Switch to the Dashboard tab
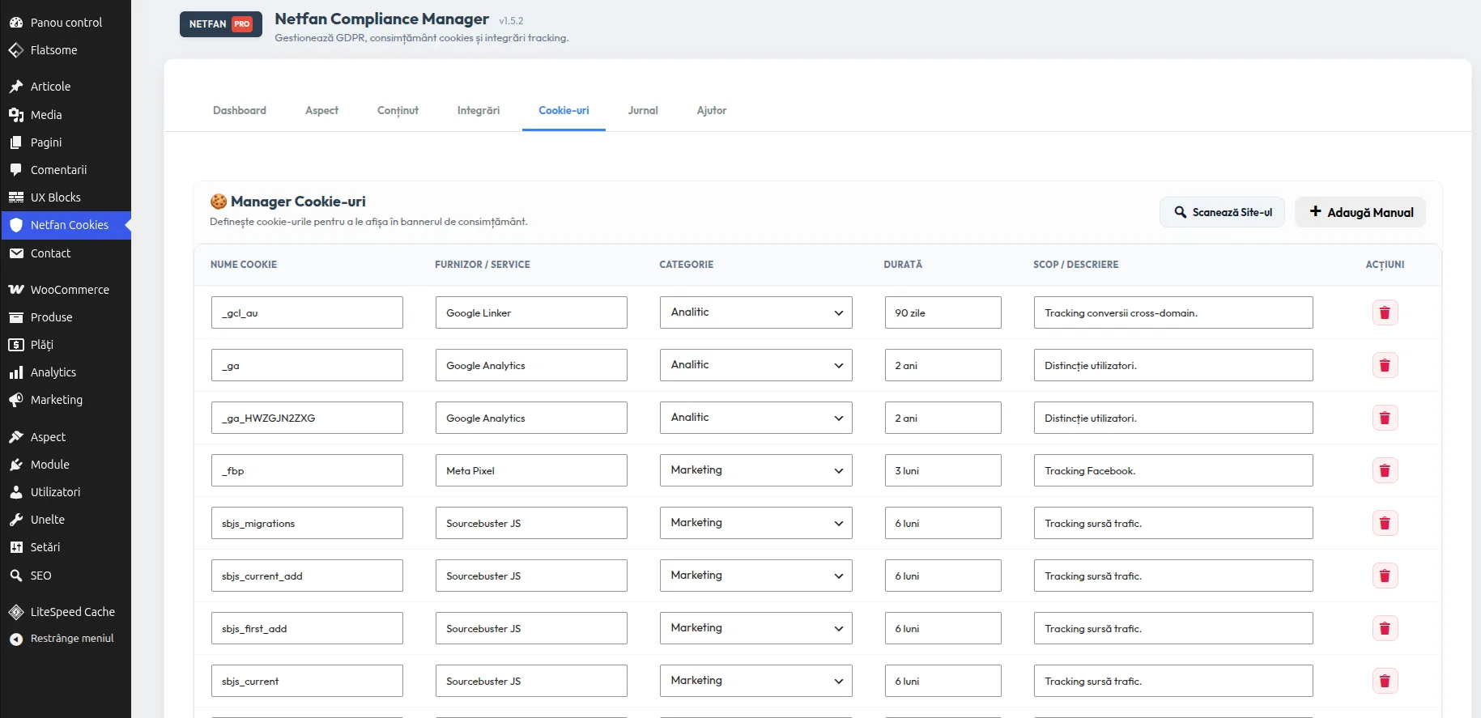Image resolution: width=1481 pixels, height=718 pixels. coord(240,111)
